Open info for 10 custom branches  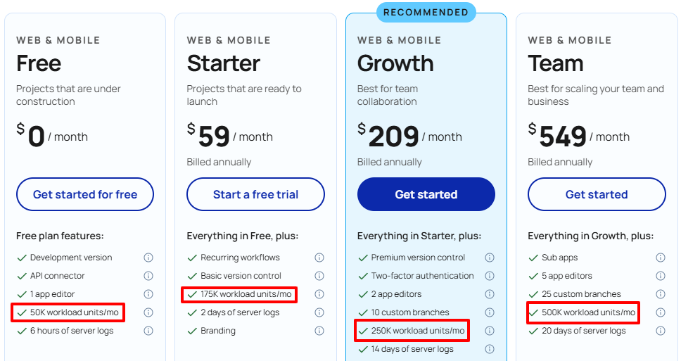pyautogui.click(x=490, y=312)
